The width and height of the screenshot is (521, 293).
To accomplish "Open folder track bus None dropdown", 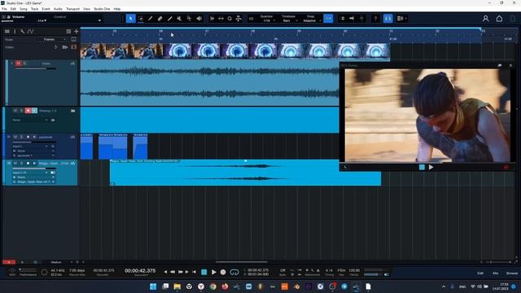I will click(30, 120).
